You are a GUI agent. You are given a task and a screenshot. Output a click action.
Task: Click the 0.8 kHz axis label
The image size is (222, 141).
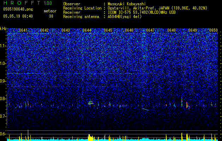[3, 99]
